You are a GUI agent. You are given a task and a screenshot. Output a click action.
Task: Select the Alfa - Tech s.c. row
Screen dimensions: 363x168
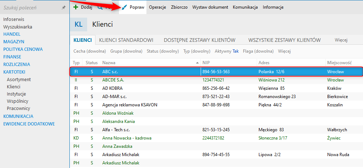[216, 130]
